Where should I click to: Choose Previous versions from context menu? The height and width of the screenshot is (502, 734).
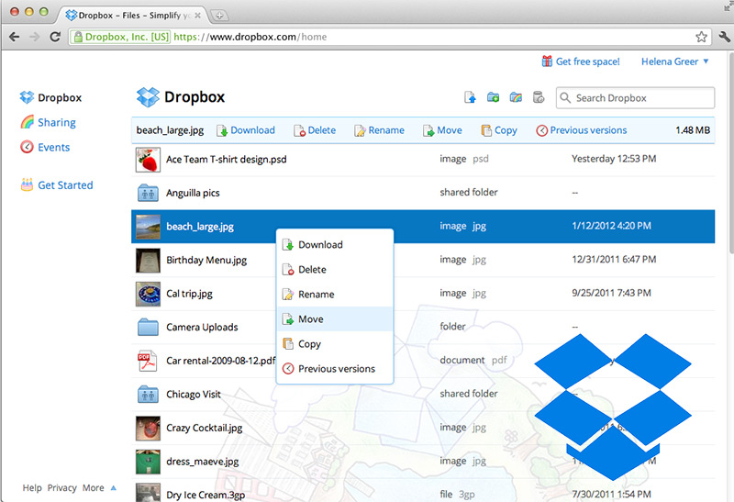pyautogui.click(x=335, y=369)
